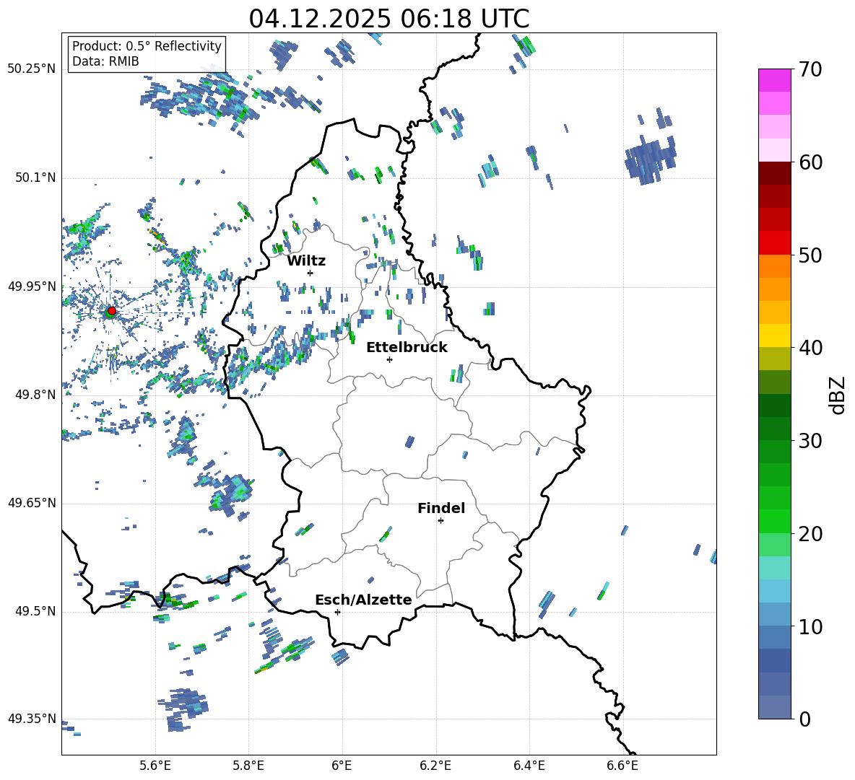This screenshot has width=855, height=780.
Task: Select the Wiltz city label
Action: point(306,260)
